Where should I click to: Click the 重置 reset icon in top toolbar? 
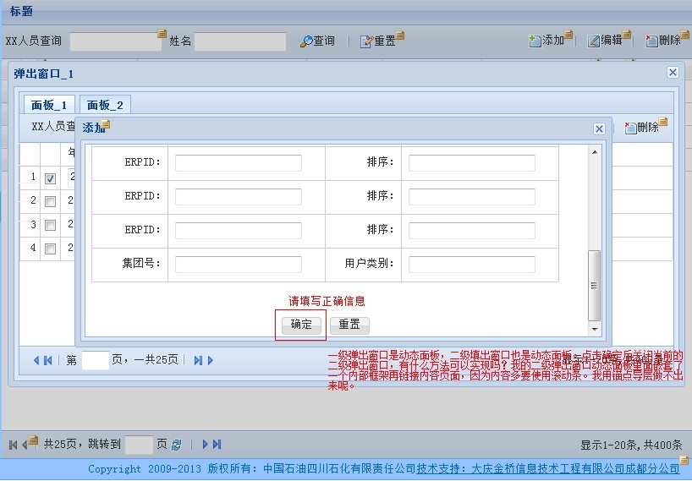tap(365, 41)
